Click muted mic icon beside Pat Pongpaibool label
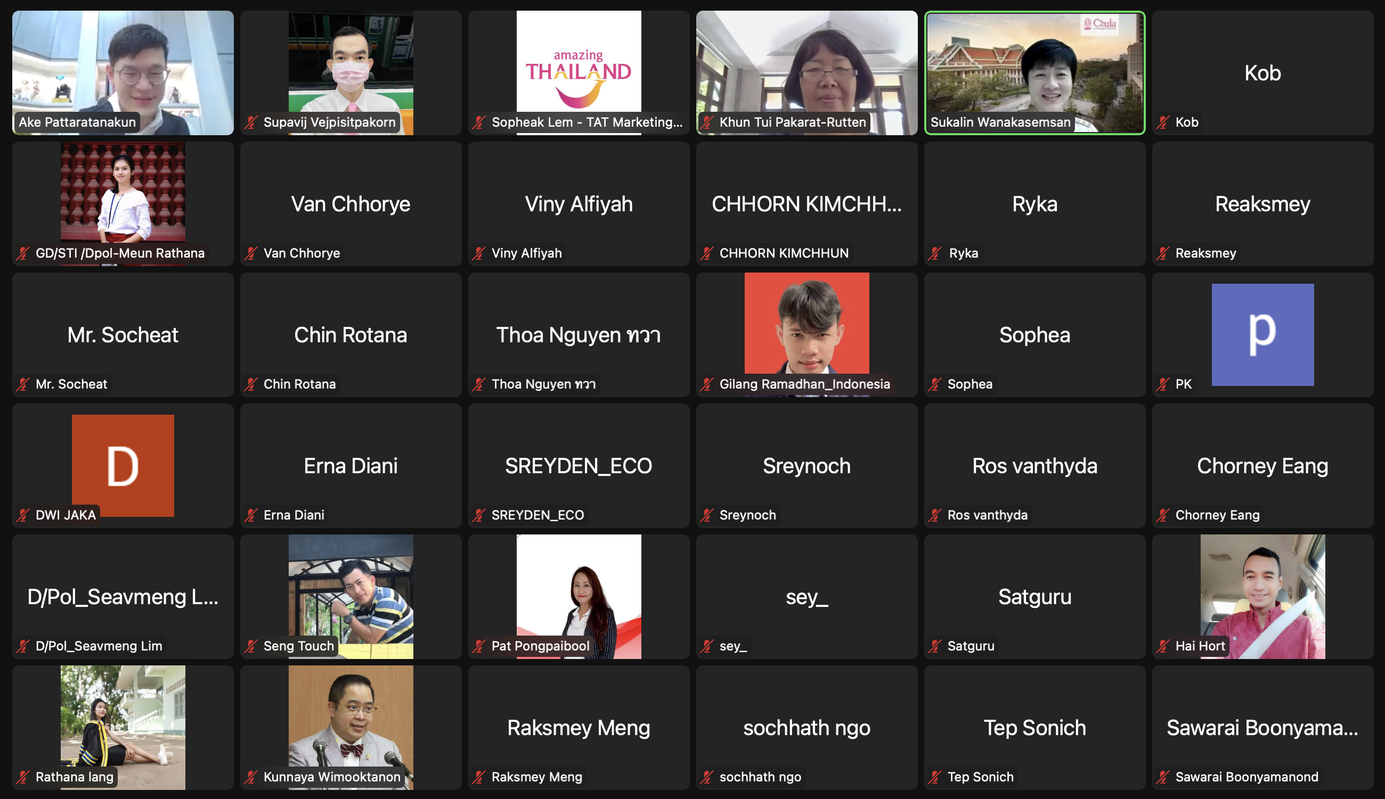 point(479,646)
